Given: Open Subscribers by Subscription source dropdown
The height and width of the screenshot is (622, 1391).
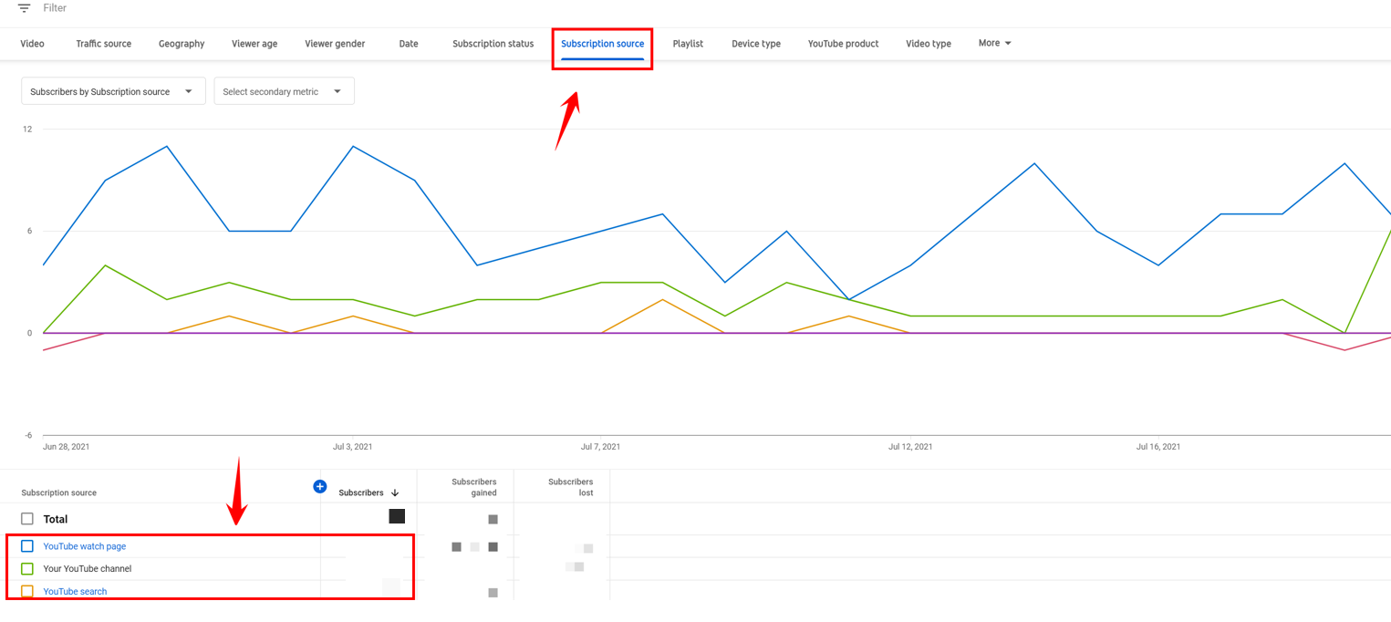Looking at the screenshot, I should pyautogui.click(x=113, y=91).
